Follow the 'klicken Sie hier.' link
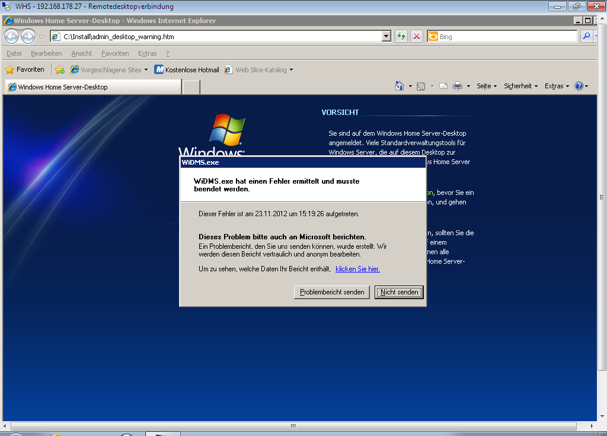607x436 pixels. [357, 269]
